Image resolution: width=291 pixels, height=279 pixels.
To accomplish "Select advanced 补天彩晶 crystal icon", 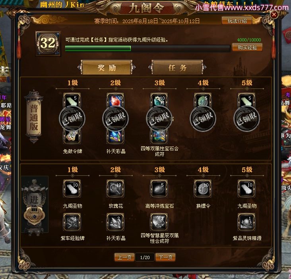I will [x=115, y=222].
